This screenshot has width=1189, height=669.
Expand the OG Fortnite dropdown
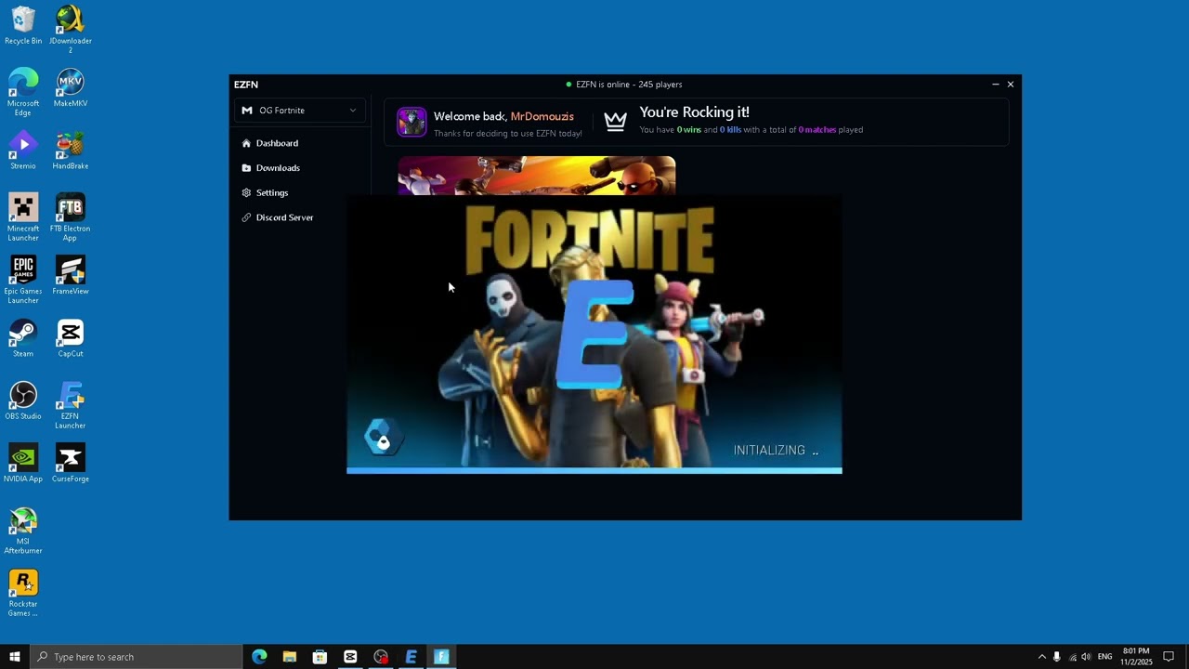click(x=299, y=111)
